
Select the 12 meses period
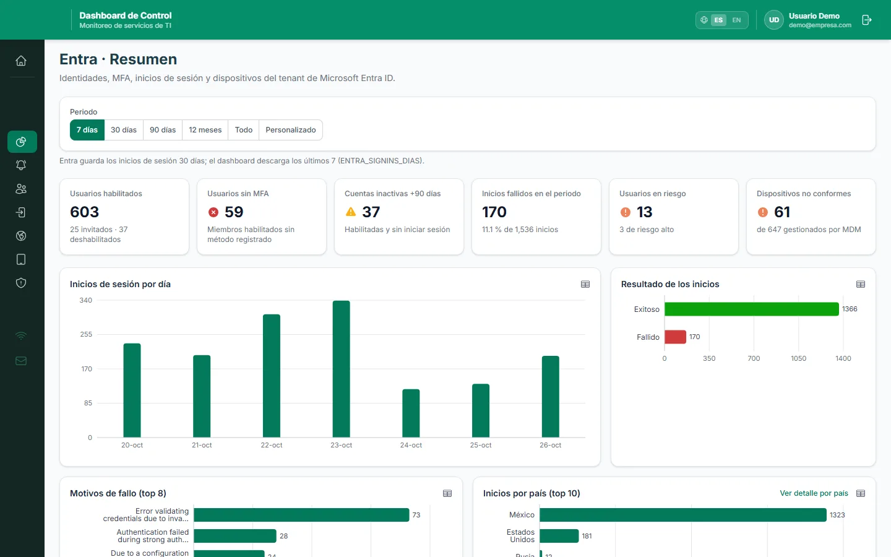click(205, 130)
